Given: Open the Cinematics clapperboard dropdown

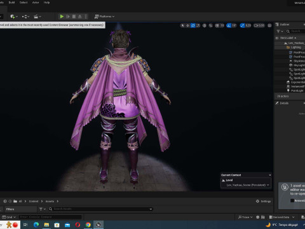Looking at the screenshot, I should 37,17.
